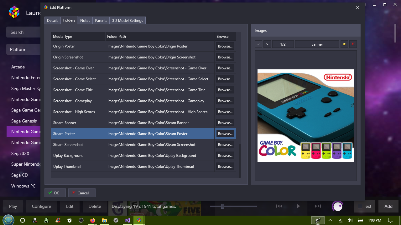Click the Configure button
Screen dimensions: 401x225
point(41,206)
